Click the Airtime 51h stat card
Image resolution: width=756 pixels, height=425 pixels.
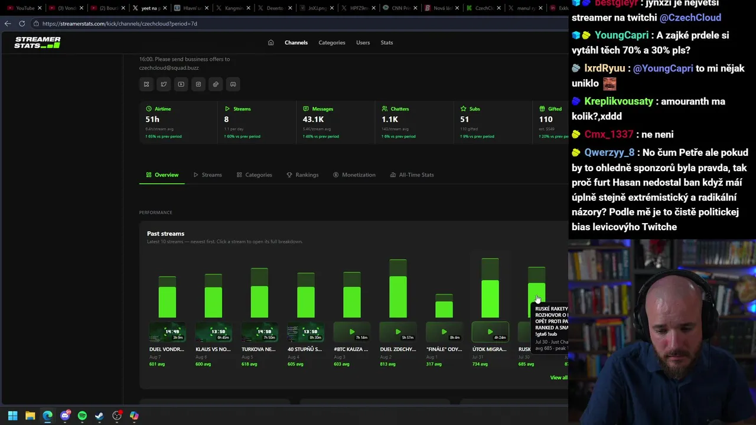tap(178, 122)
